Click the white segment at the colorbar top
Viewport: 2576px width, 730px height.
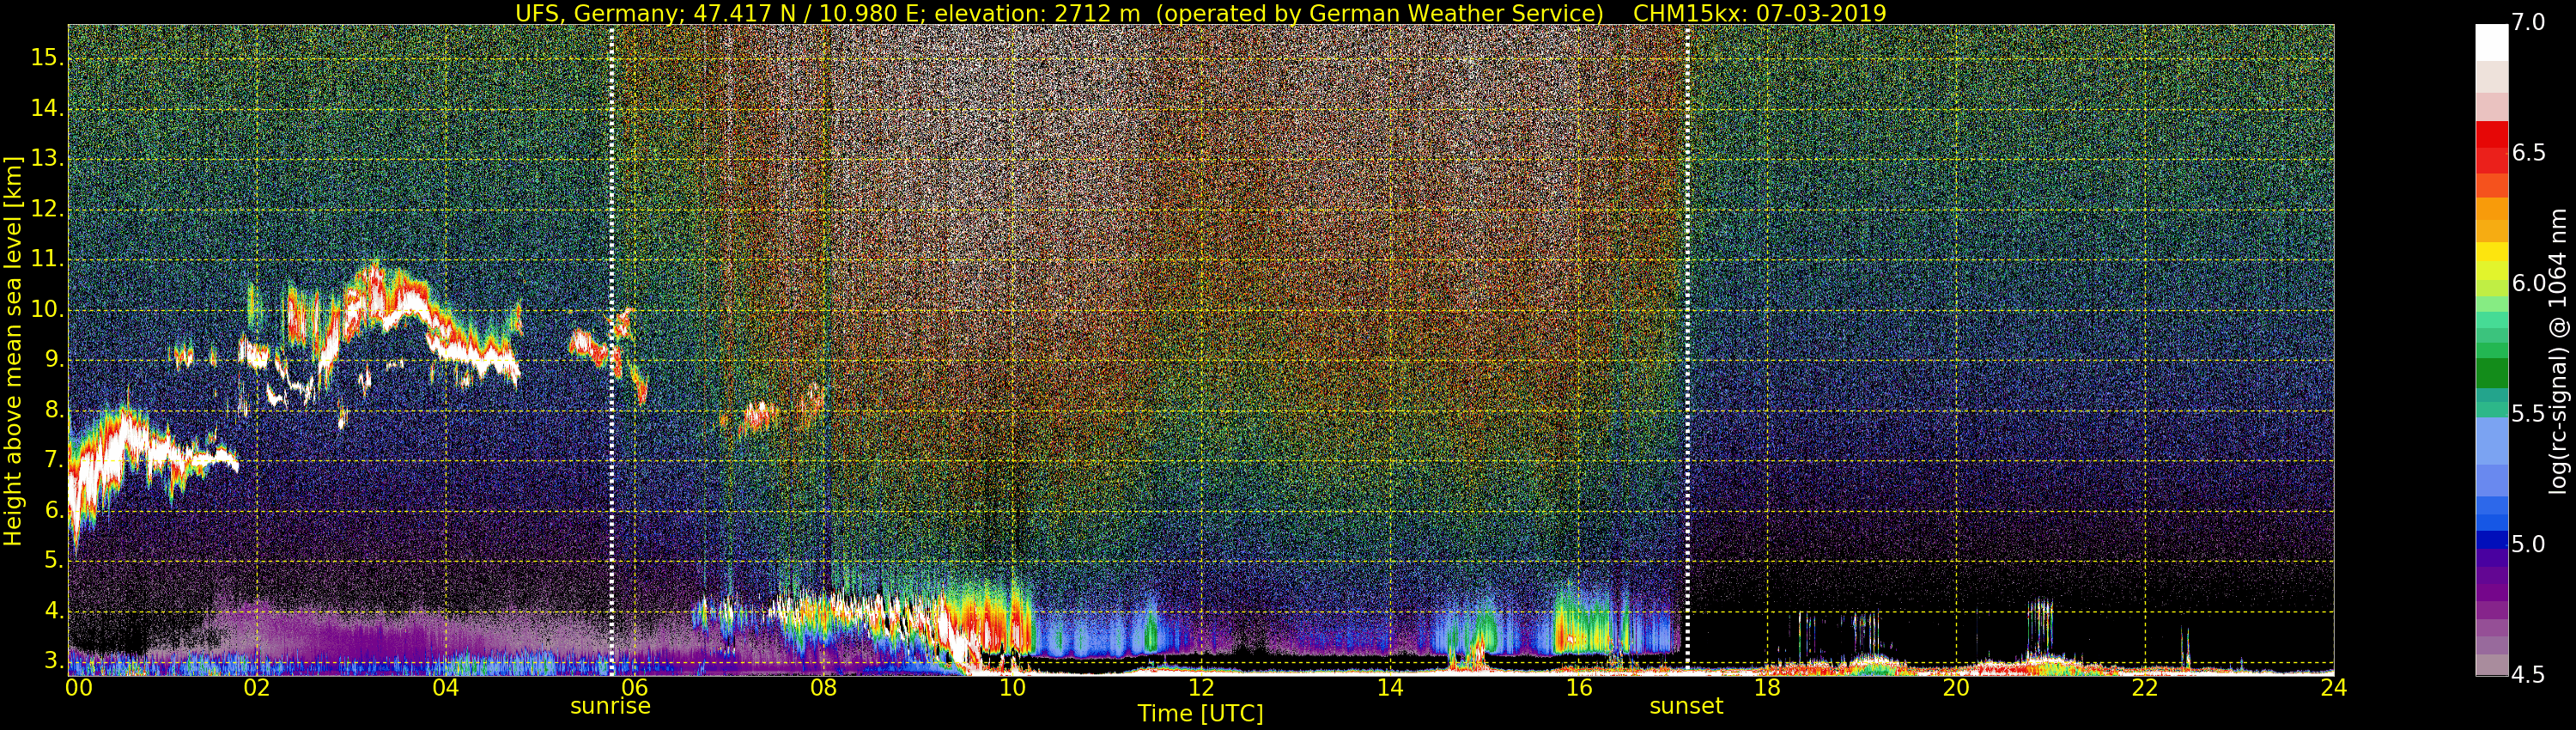[2492, 43]
